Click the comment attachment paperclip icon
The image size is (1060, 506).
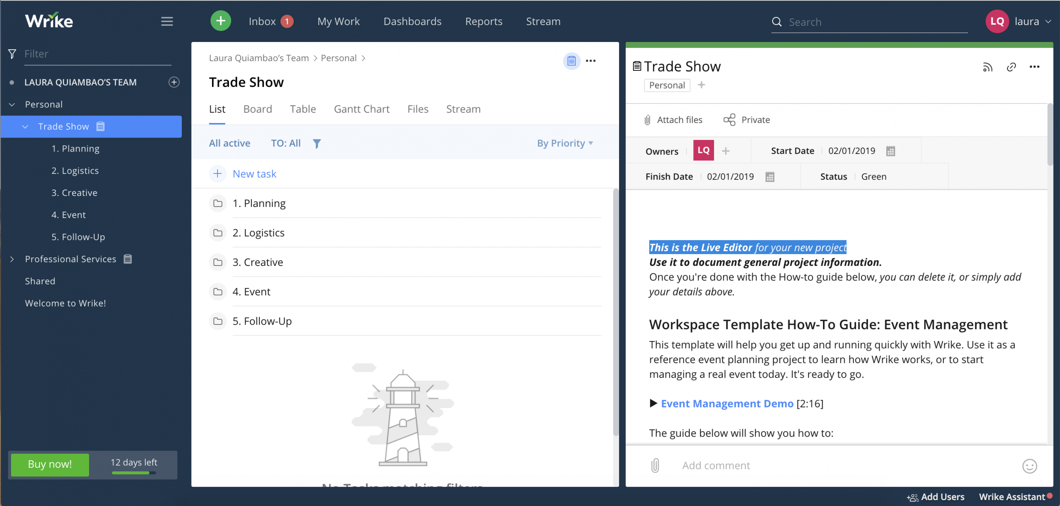pos(655,465)
